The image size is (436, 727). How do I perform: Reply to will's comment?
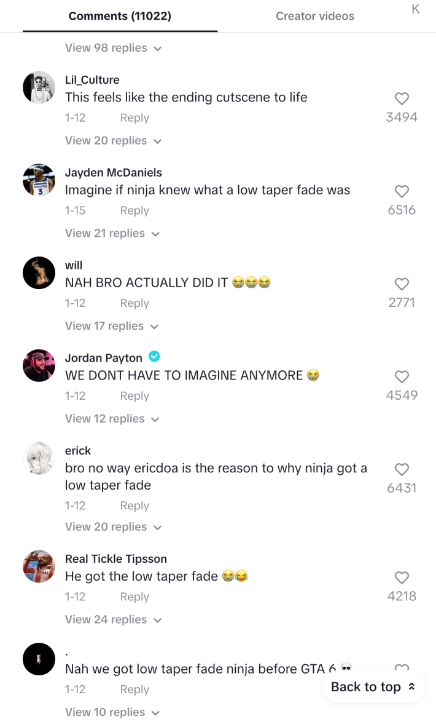click(x=134, y=303)
